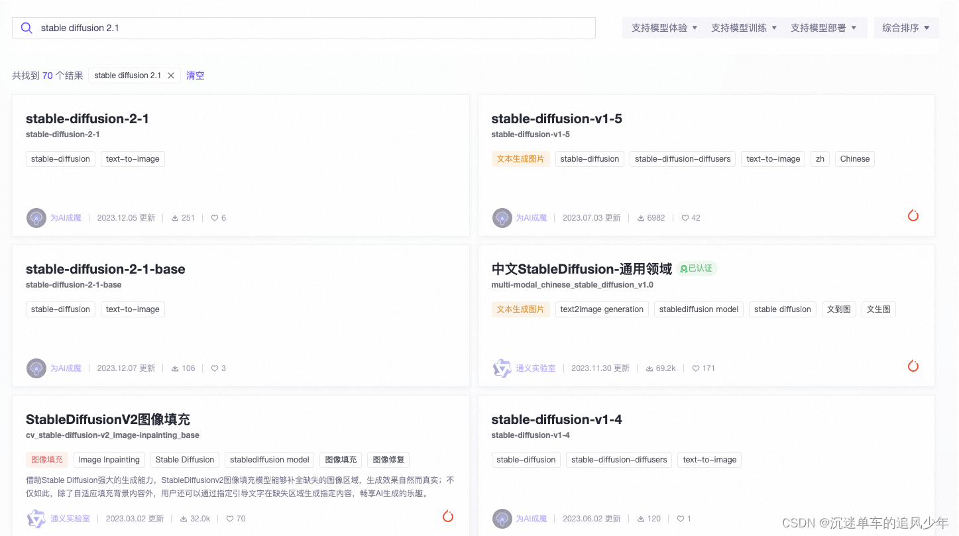The height and width of the screenshot is (536, 959).
Task: Click the stable diffusion 2.1 search field
Action: pos(304,28)
